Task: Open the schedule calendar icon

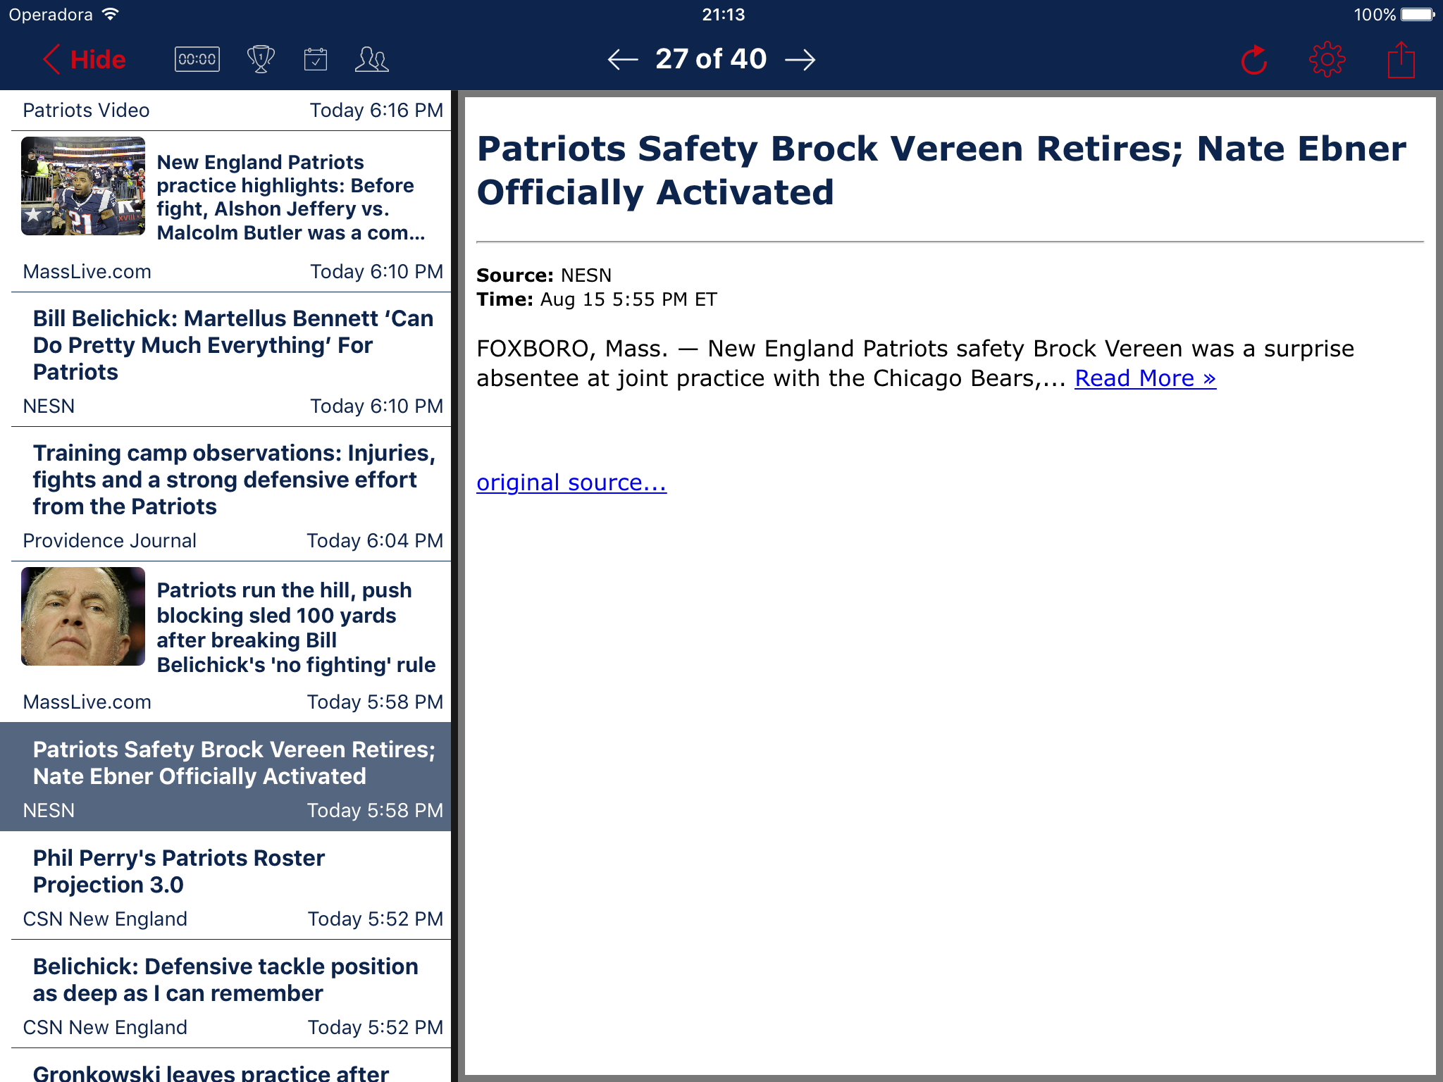Action: click(x=315, y=59)
